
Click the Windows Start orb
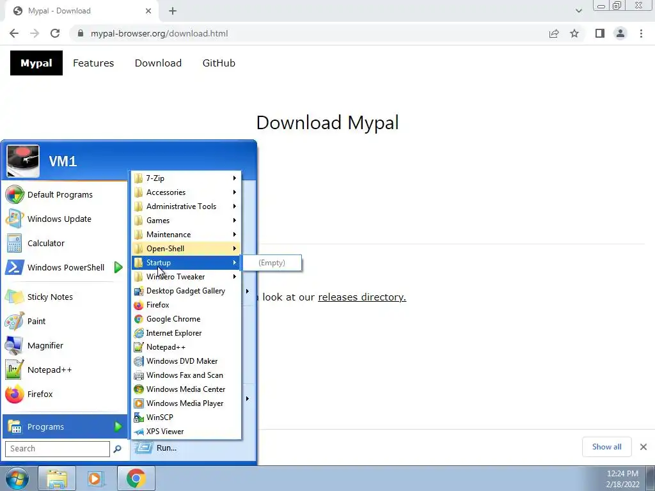pyautogui.click(x=17, y=478)
